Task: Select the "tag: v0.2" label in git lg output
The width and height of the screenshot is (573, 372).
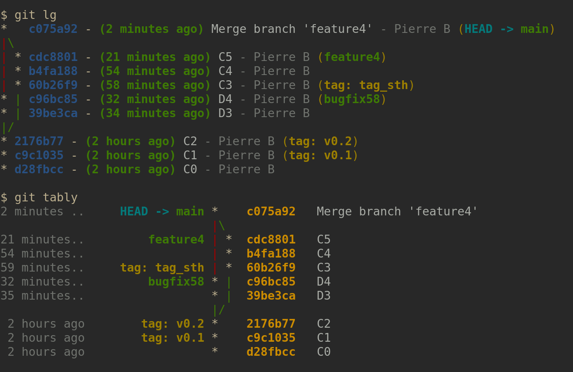Action: coord(320,142)
